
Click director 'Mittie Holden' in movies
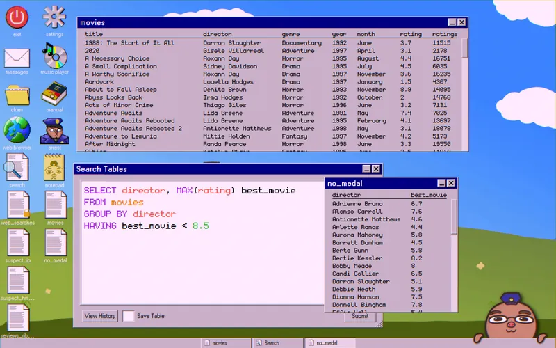click(x=227, y=136)
